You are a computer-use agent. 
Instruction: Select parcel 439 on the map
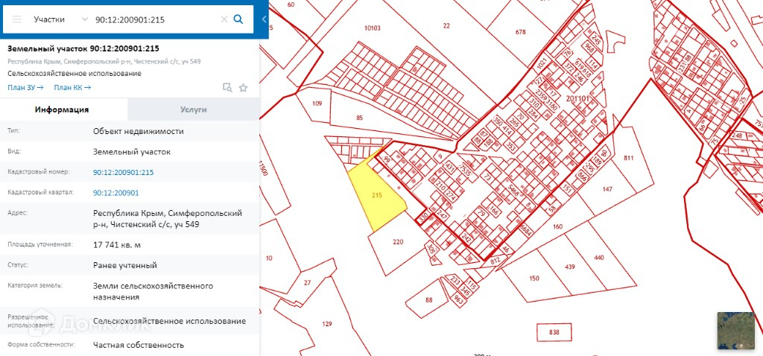coord(570,267)
